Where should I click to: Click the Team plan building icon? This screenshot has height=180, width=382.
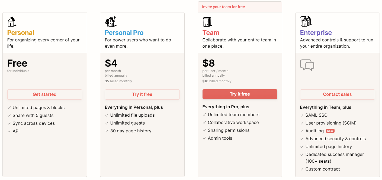tap(207, 22)
